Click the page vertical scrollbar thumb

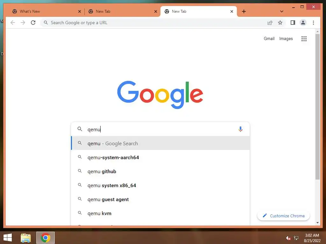coord(317,107)
